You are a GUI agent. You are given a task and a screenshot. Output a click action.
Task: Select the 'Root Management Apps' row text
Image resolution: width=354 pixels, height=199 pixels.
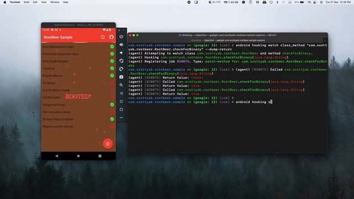[x=58, y=46]
